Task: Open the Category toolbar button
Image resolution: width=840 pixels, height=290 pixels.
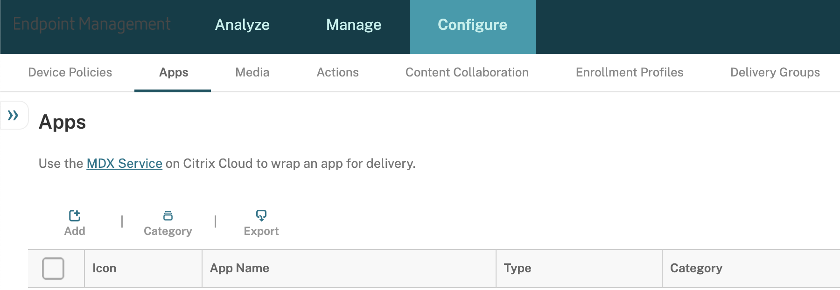Action: (x=168, y=223)
